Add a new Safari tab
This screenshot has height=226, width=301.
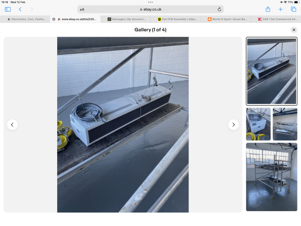pos(281,9)
